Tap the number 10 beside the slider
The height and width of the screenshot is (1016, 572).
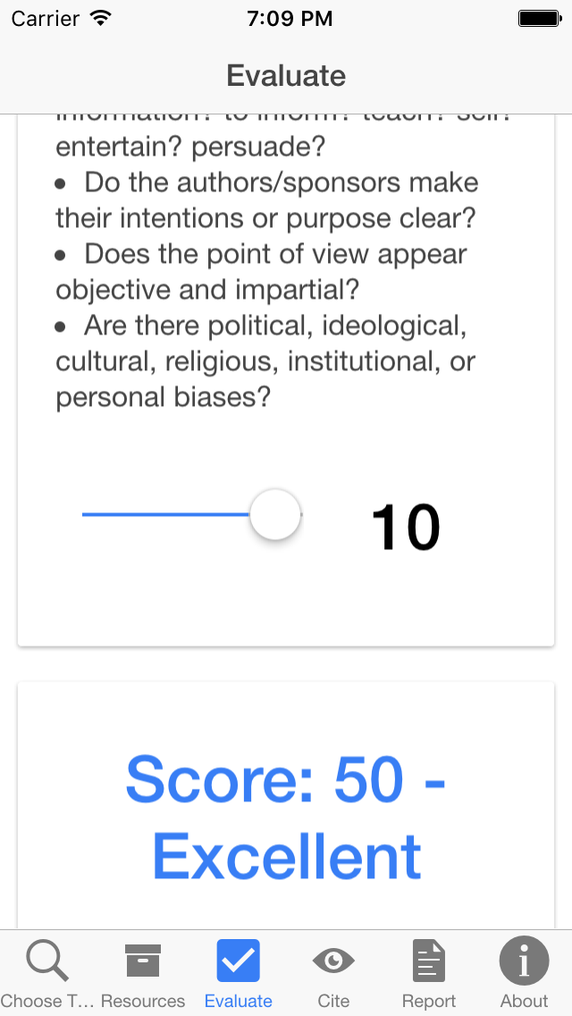[x=405, y=527]
